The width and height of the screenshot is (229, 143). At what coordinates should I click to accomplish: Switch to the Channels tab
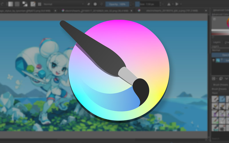[x=227, y=42]
